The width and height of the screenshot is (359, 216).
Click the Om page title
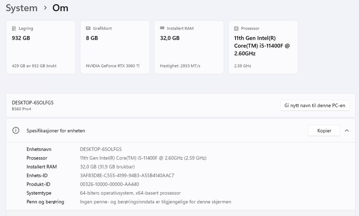(x=60, y=8)
